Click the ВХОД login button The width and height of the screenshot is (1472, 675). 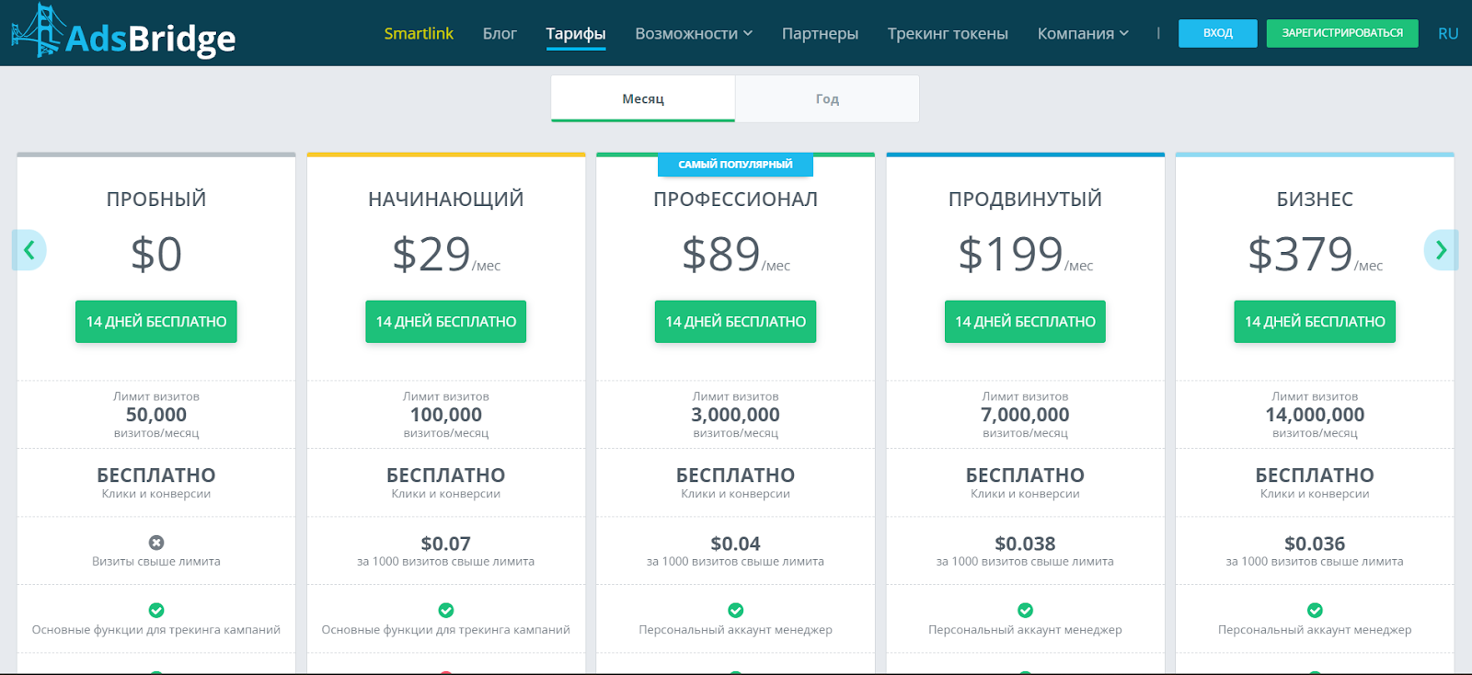tap(1218, 33)
